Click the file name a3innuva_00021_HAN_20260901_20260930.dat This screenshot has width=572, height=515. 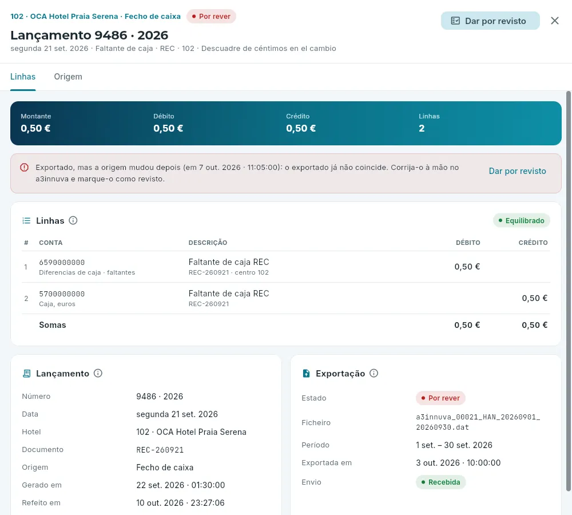tap(478, 422)
